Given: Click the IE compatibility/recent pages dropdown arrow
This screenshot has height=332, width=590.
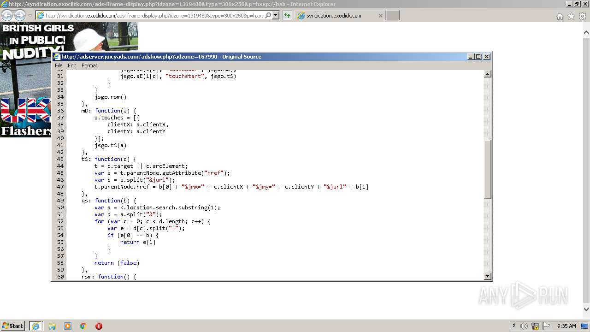Looking at the screenshot, I should [x=30, y=16].
